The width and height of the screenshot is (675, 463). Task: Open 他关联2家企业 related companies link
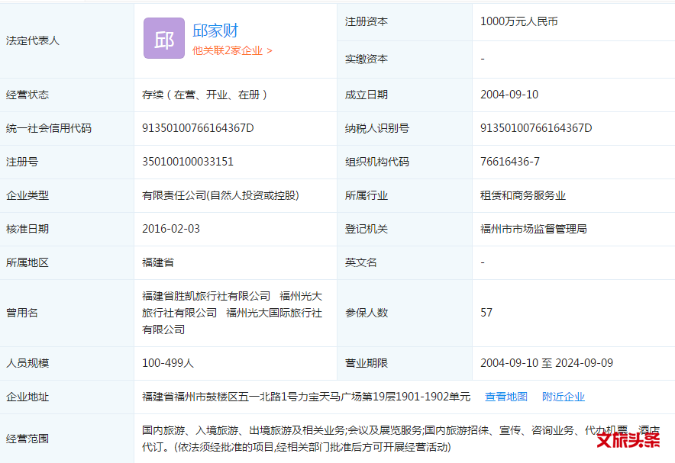tap(232, 51)
